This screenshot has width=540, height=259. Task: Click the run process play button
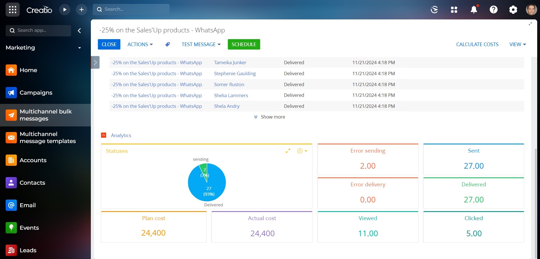click(x=65, y=10)
